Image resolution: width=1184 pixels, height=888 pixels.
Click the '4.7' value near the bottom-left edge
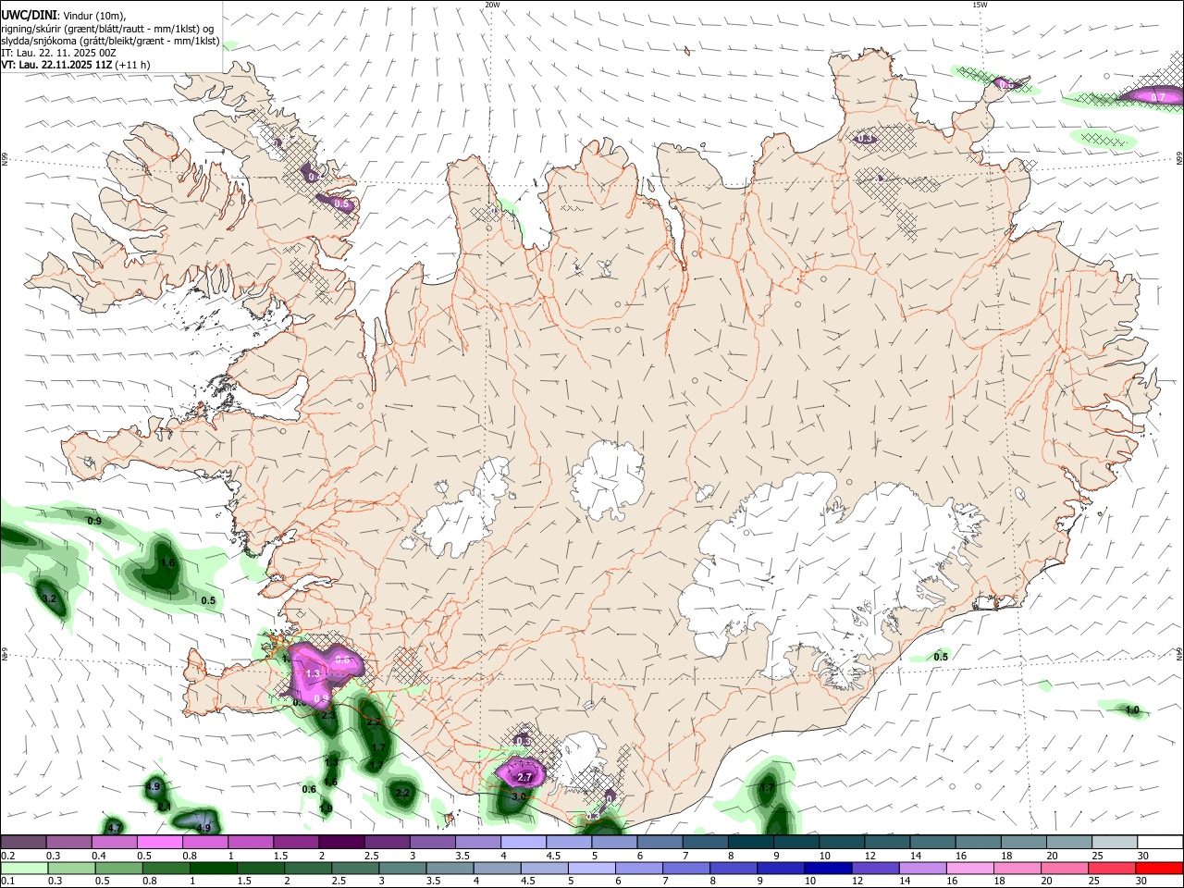[114, 827]
